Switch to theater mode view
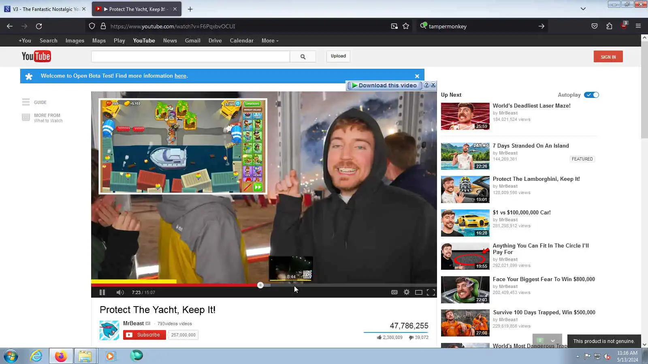 tap(419, 292)
